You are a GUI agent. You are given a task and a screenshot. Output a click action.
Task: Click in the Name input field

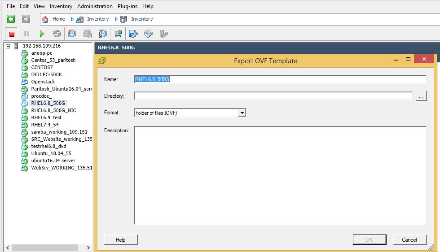(280, 79)
